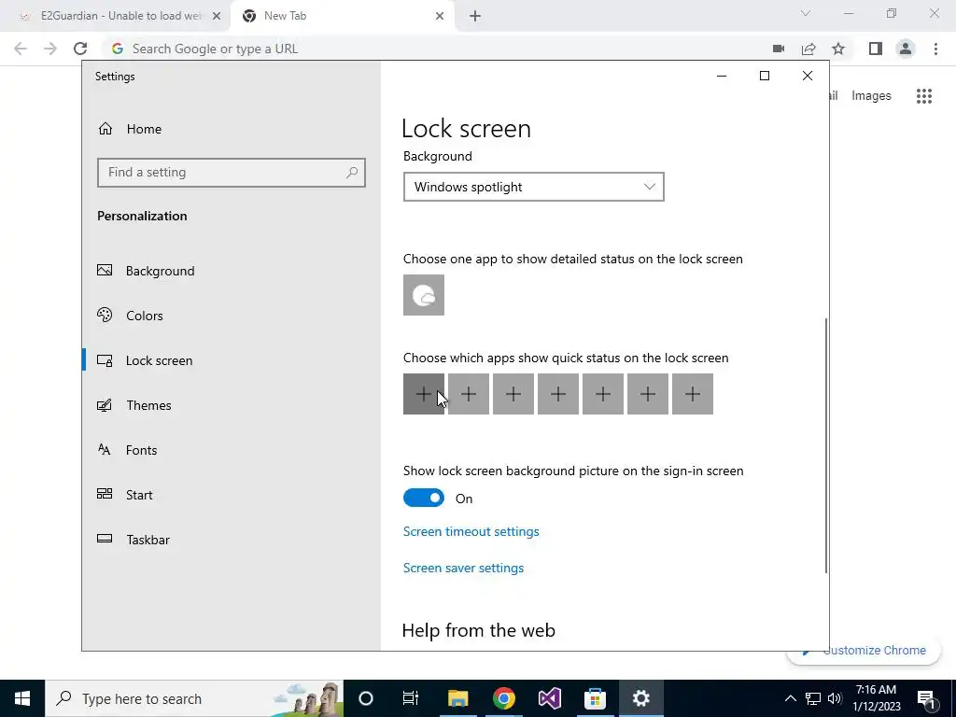Click Chrome's back navigation arrow
Viewport: 956px width, 717px height.
pyautogui.click(x=21, y=49)
